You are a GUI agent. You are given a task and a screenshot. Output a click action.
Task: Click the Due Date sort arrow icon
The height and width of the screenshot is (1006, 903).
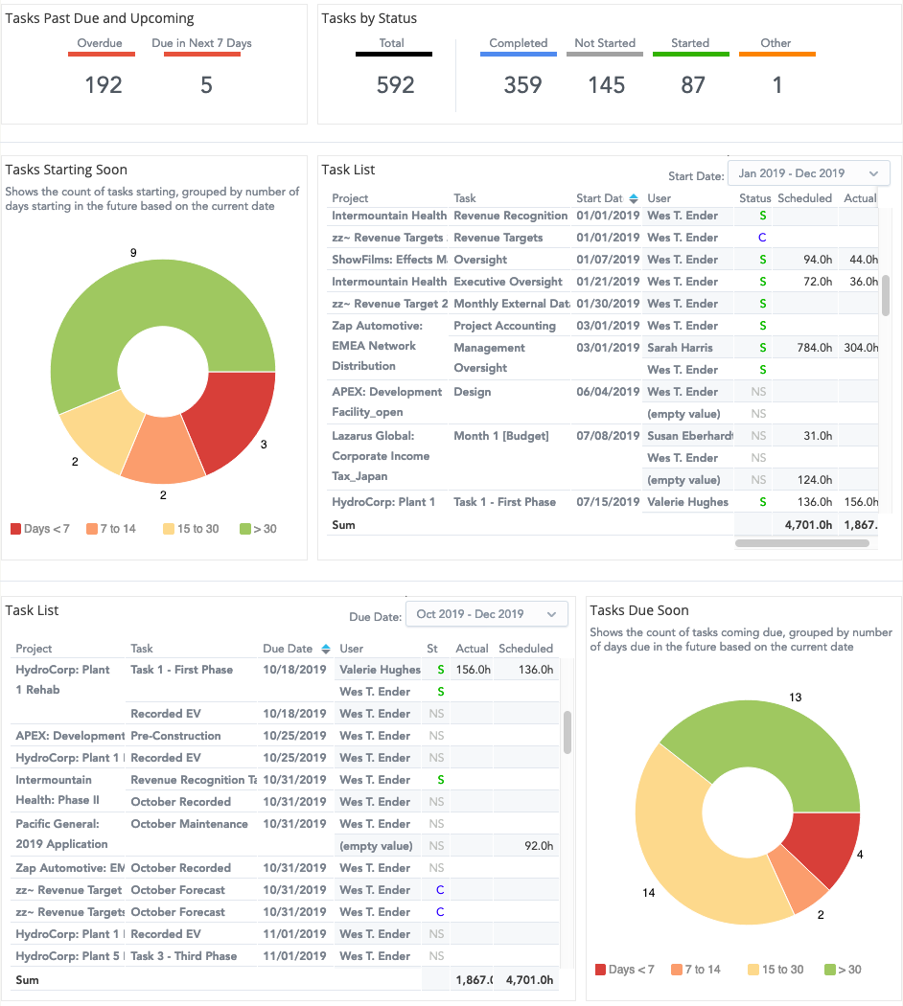click(x=326, y=649)
